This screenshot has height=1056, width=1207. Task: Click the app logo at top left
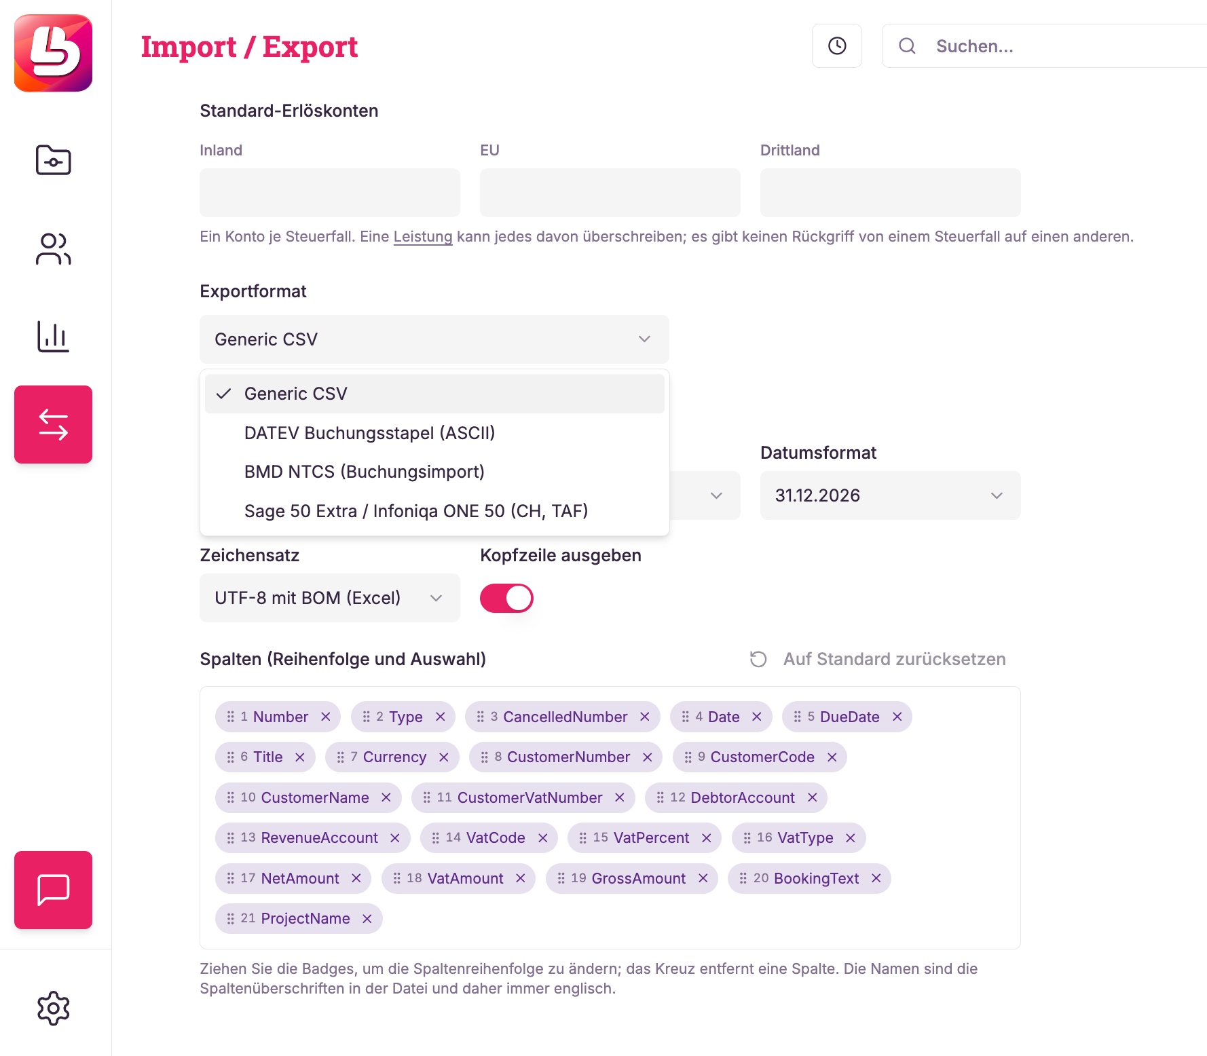tap(53, 53)
